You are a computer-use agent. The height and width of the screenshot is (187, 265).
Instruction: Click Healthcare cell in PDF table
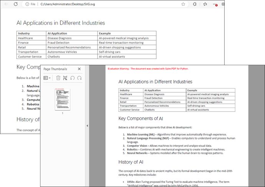pos(131,94)
